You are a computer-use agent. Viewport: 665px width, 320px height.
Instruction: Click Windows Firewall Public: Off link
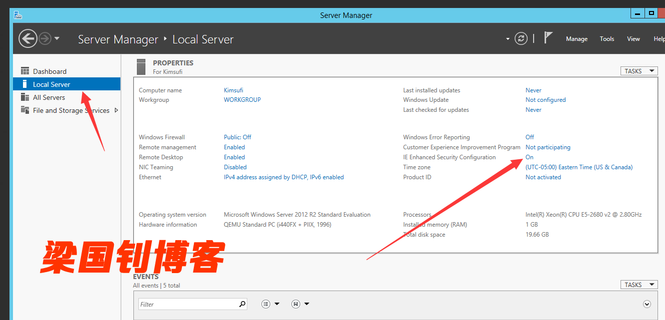237,137
